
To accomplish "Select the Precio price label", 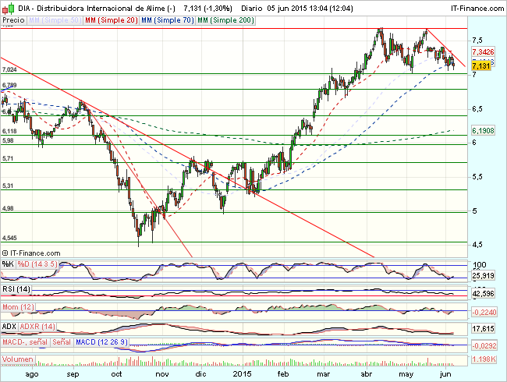I will click(x=12, y=19).
